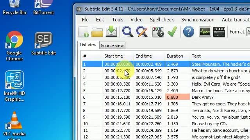Open the Auto-translate menu
Screen dimensions: 250x140
click(x=236, y=20)
